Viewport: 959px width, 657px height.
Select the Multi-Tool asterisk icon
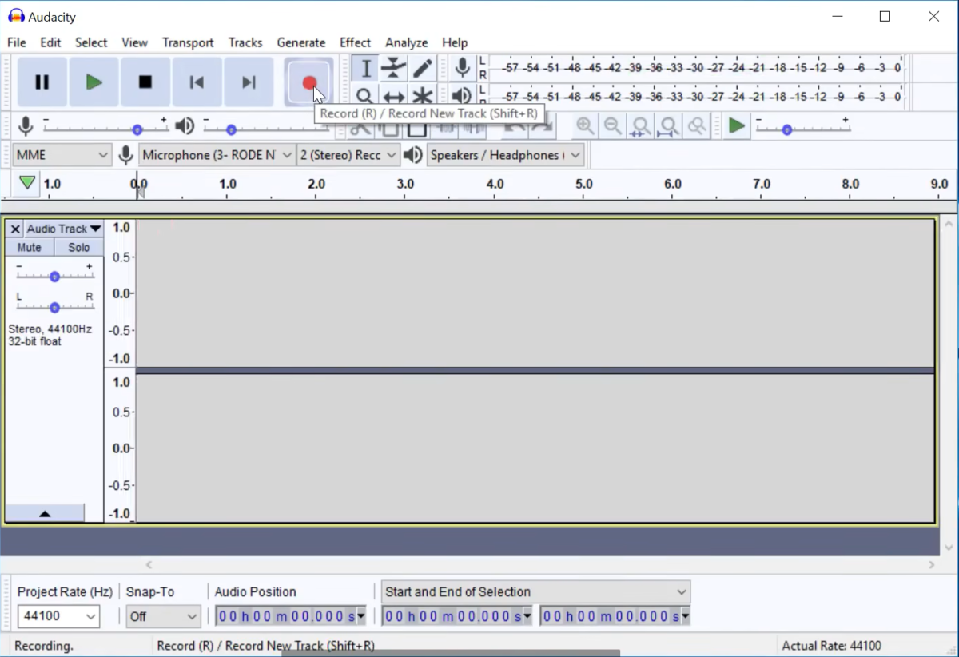[422, 96]
